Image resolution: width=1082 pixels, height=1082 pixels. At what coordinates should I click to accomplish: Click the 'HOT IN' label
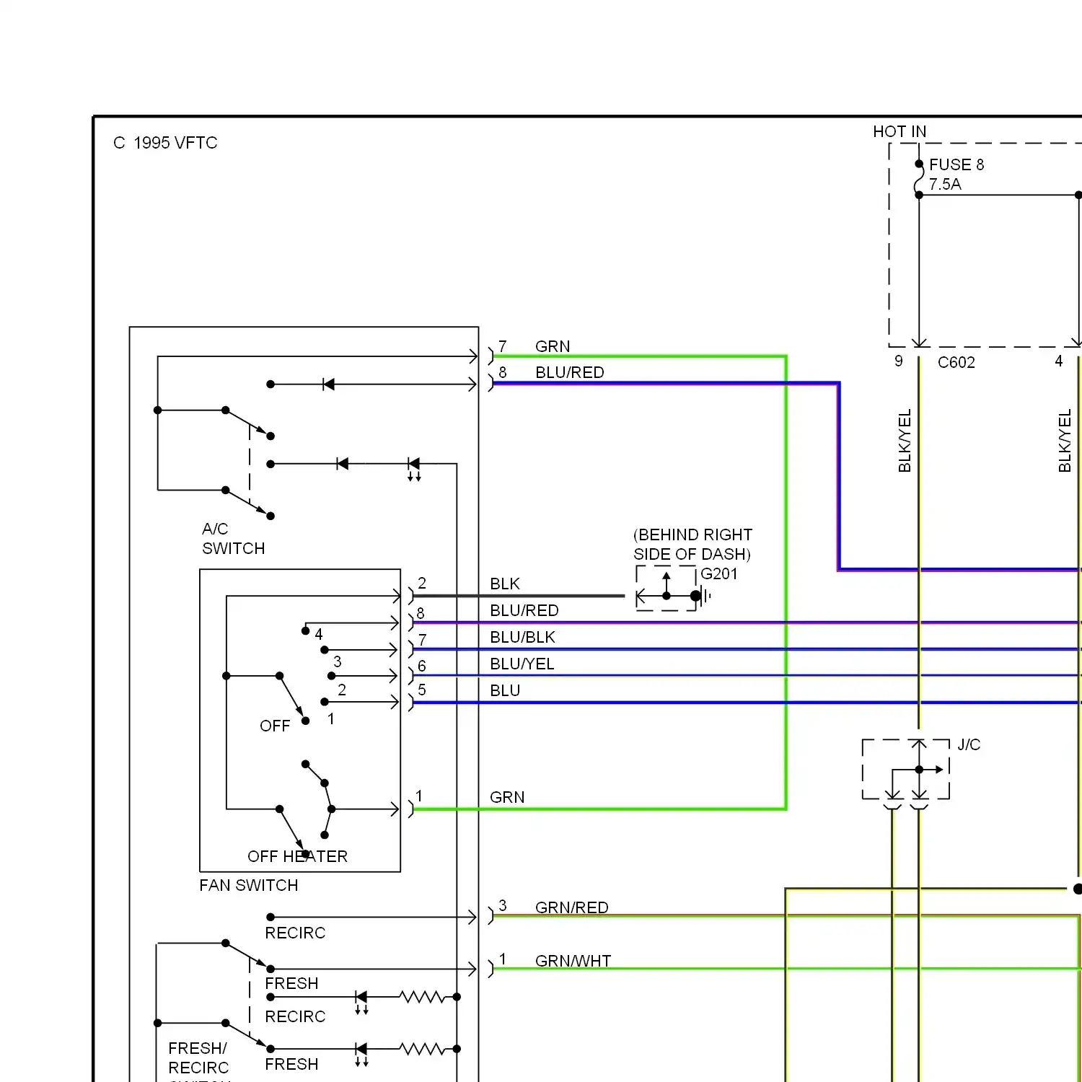coord(900,131)
